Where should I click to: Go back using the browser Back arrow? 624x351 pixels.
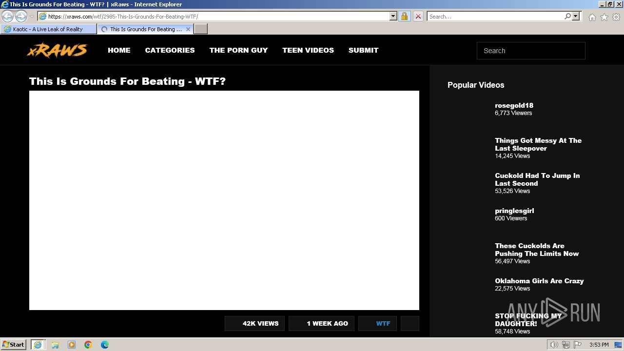pos(8,17)
